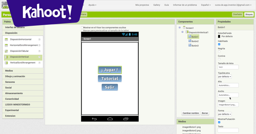This screenshot has height=134, width=256.
Task: Open the Ayuda menu
Action: click(x=92, y=5)
